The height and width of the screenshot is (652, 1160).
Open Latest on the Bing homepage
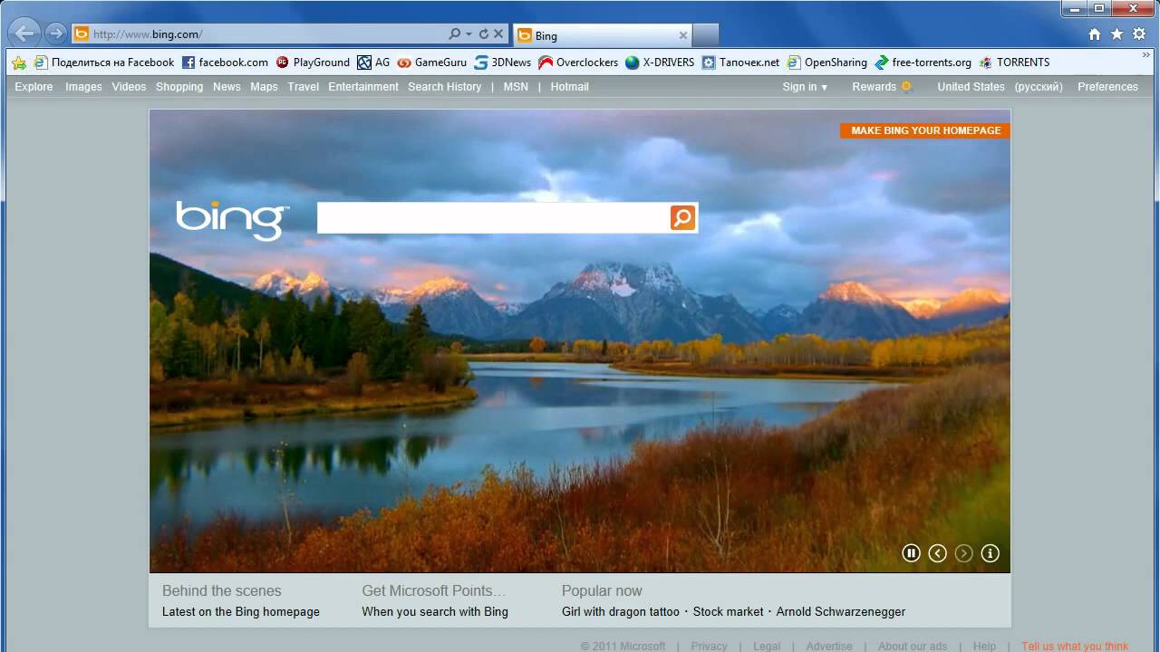pos(241,612)
